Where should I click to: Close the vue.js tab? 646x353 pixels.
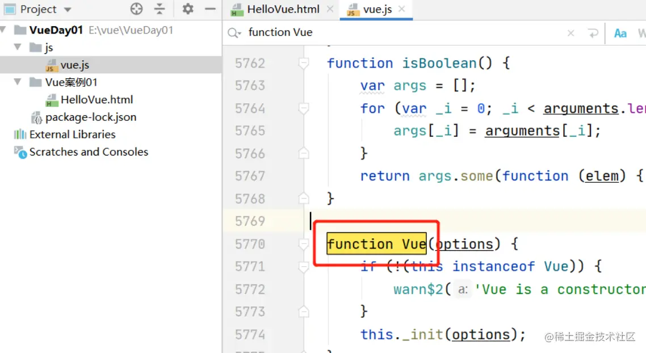click(402, 9)
